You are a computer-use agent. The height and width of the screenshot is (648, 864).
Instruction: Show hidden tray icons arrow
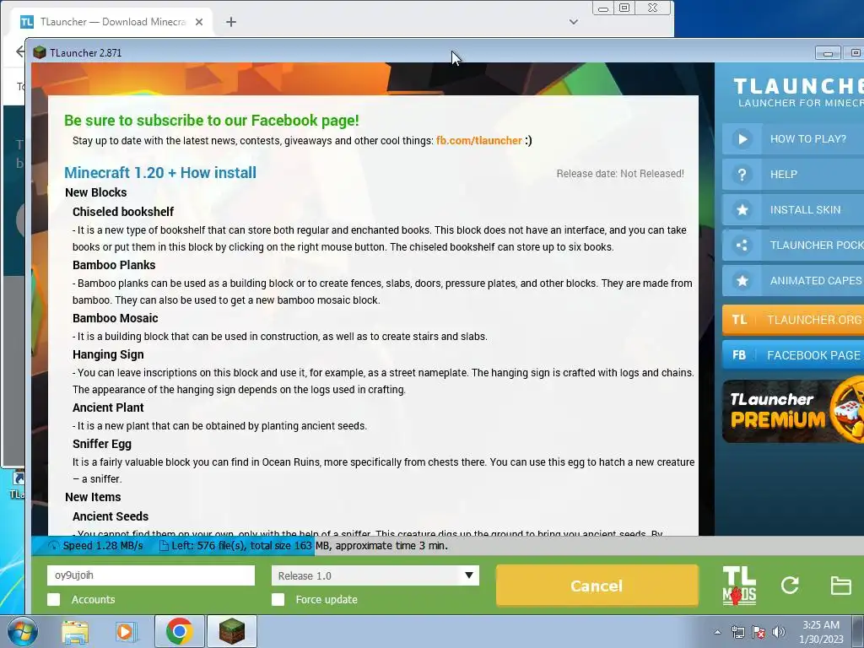point(717,632)
